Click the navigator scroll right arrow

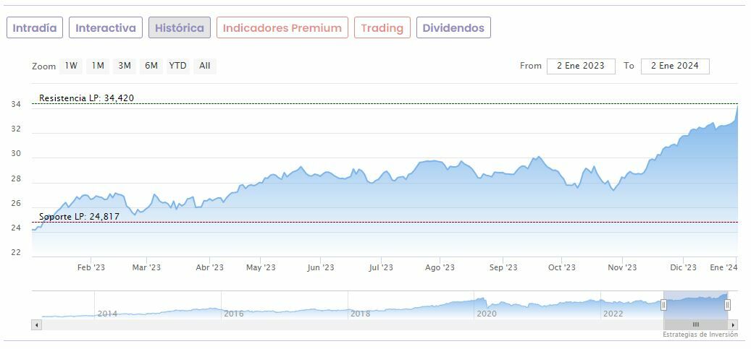[733, 325]
